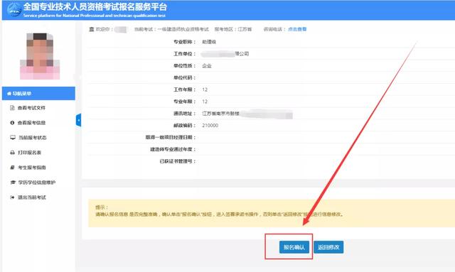Click the platform title 全国专业技术人员资格考试报名服务平台

pyautogui.click(x=95, y=6)
